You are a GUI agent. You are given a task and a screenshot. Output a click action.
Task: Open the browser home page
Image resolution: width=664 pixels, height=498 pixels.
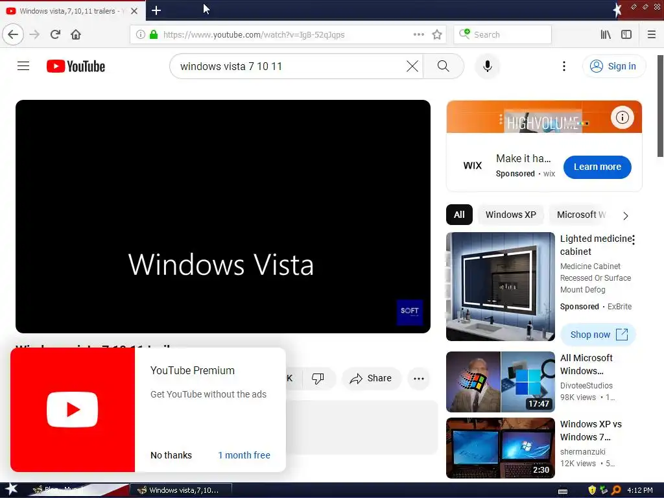pos(76,34)
